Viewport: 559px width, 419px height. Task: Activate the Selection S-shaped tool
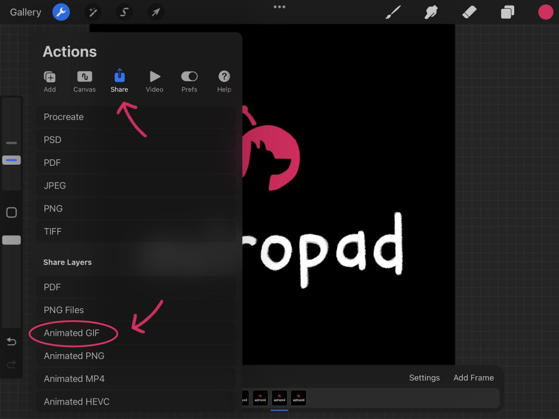[x=124, y=12]
